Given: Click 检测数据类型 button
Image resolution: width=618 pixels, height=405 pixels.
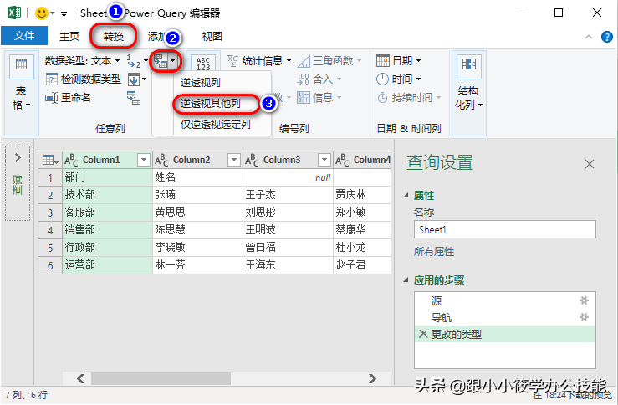Looking at the screenshot, I should [83, 79].
